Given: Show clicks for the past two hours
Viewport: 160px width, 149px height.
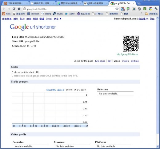Looking at the screenshot, I should pos(100,61).
